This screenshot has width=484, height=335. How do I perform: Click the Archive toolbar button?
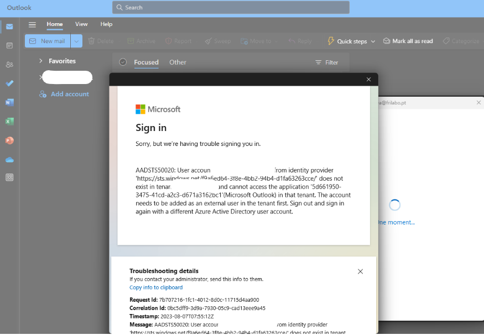(142, 41)
